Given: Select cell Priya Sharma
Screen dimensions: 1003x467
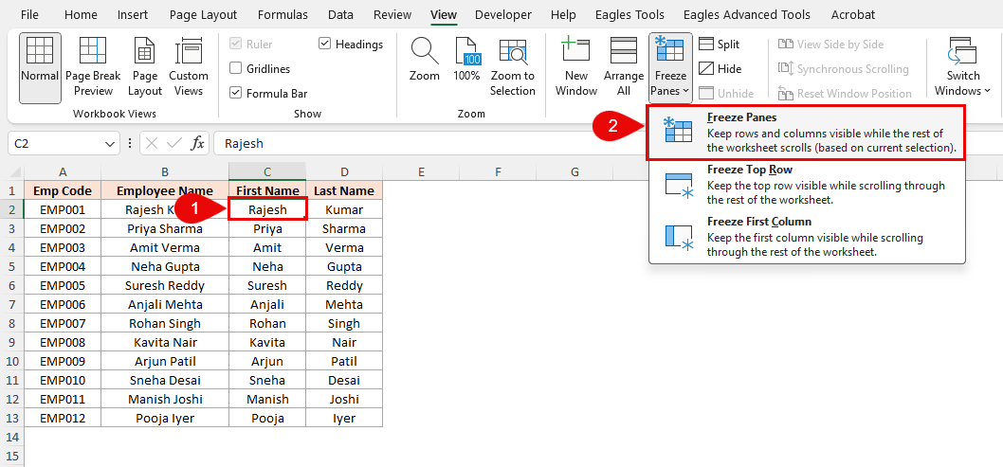Looking at the screenshot, I should [165, 228].
